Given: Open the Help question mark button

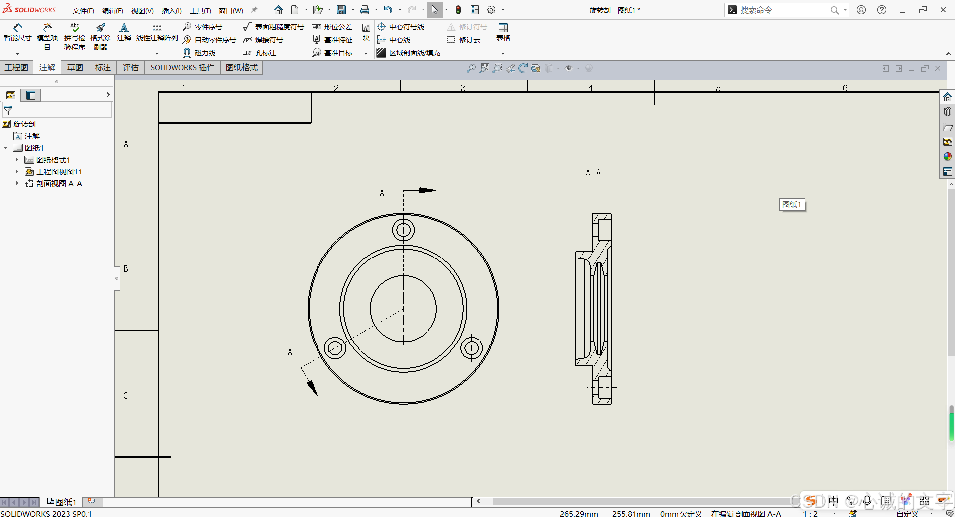Looking at the screenshot, I should [x=881, y=10].
